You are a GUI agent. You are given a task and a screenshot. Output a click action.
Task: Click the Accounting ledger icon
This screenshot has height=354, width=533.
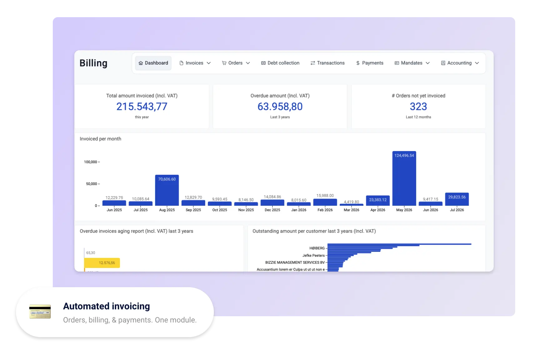coord(443,63)
